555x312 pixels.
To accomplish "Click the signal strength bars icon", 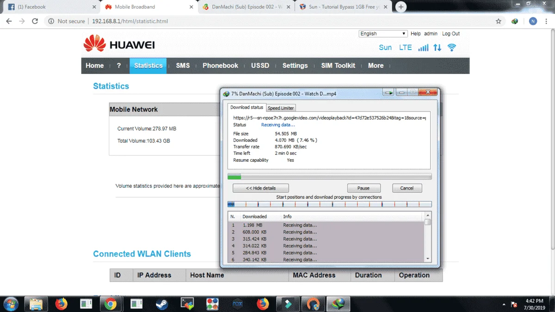I will click(423, 48).
